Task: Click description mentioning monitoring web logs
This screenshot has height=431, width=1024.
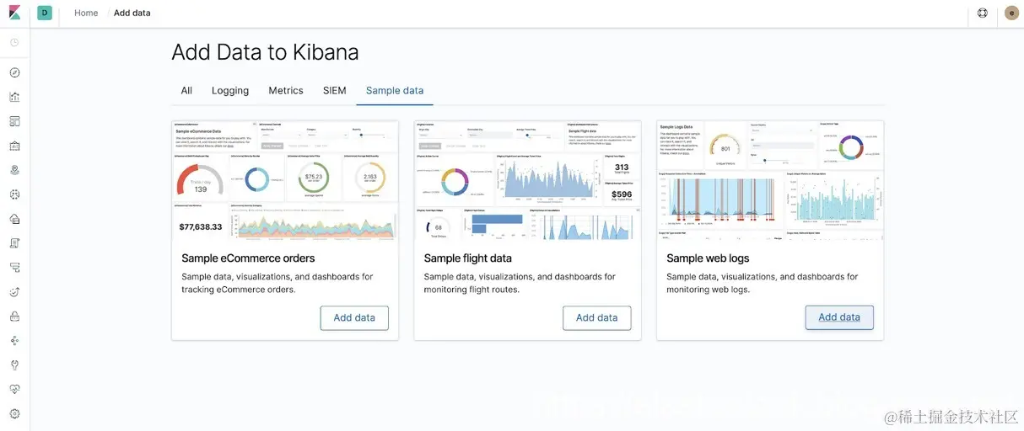Action: coord(763,283)
